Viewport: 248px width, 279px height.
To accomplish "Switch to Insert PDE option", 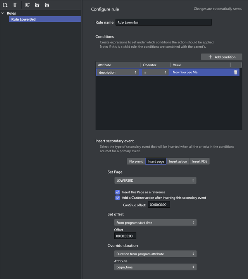I will tap(200, 162).
